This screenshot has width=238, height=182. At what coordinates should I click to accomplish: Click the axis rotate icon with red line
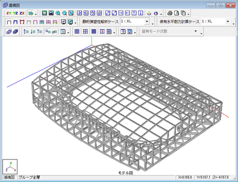(x=149, y=13)
